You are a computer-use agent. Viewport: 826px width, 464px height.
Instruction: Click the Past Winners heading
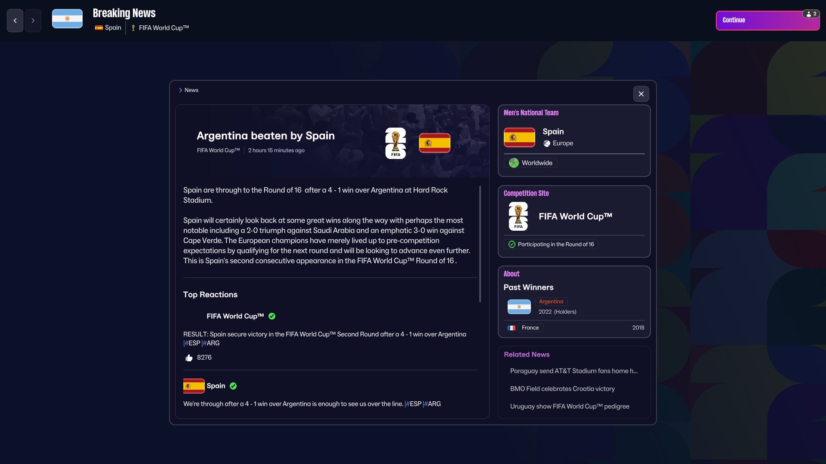tap(528, 287)
